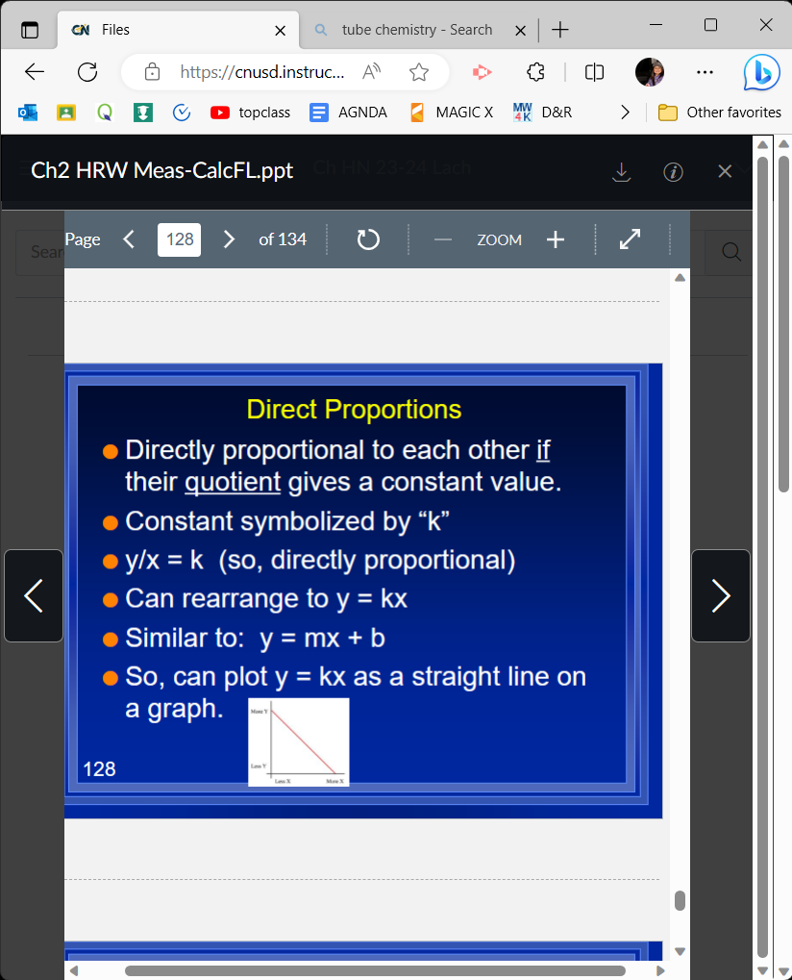Show more favorites bar items
The image size is (792, 980).
625,113
